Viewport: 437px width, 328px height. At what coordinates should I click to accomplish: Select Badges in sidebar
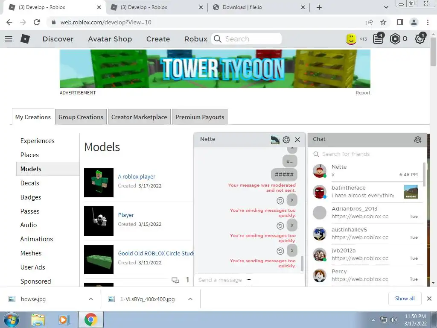[31, 197]
